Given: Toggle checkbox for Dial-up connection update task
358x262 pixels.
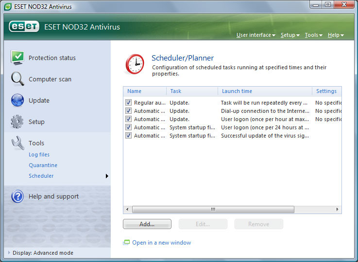Looking at the screenshot, I should (x=129, y=110).
